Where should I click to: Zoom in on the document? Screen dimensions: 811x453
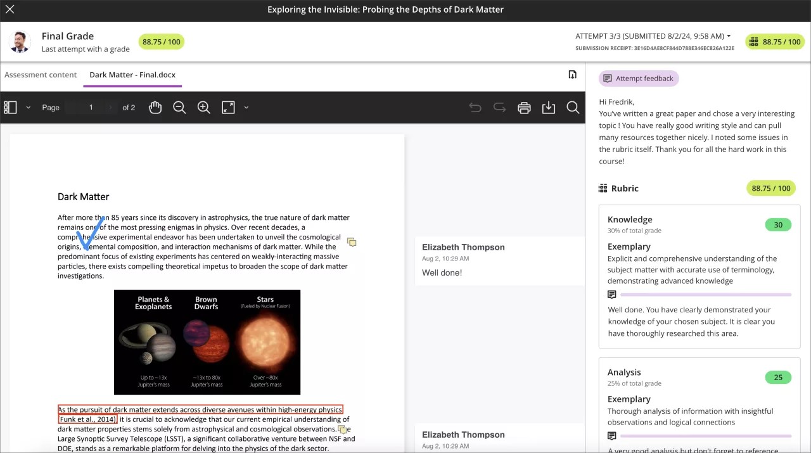click(203, 107)
